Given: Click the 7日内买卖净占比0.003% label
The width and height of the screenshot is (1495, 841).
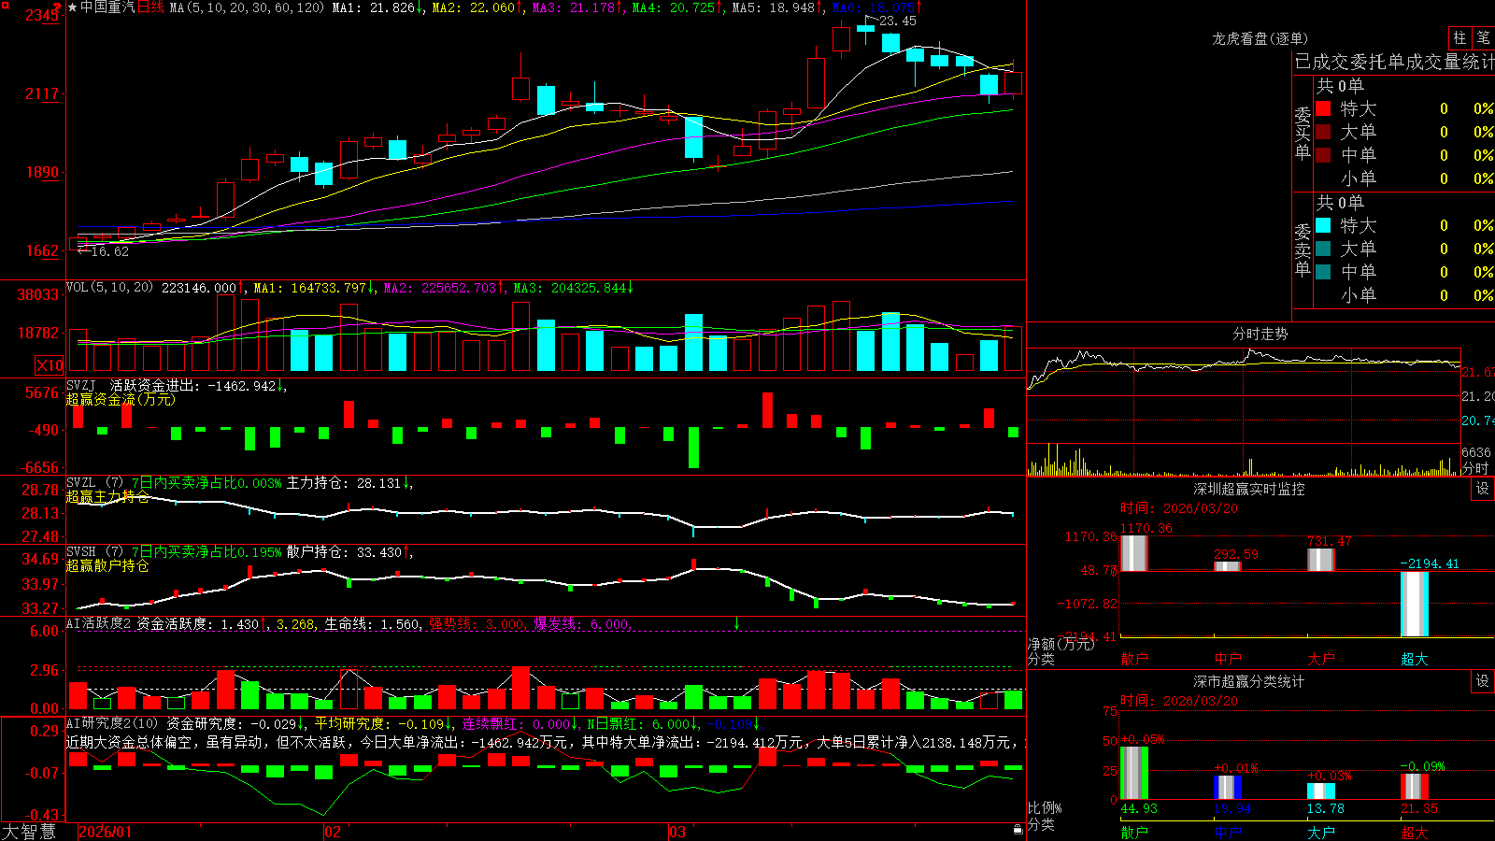Looking at the screenshot, I should (206, 483).
